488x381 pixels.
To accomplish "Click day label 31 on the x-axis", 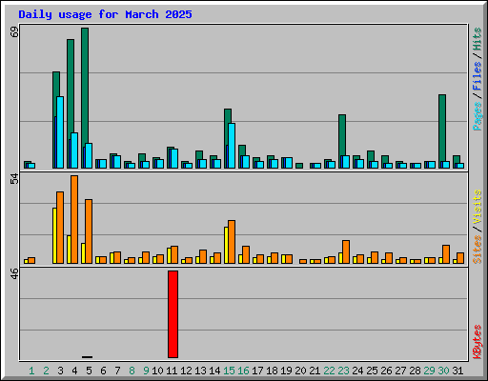I will (x=457, y=371).
